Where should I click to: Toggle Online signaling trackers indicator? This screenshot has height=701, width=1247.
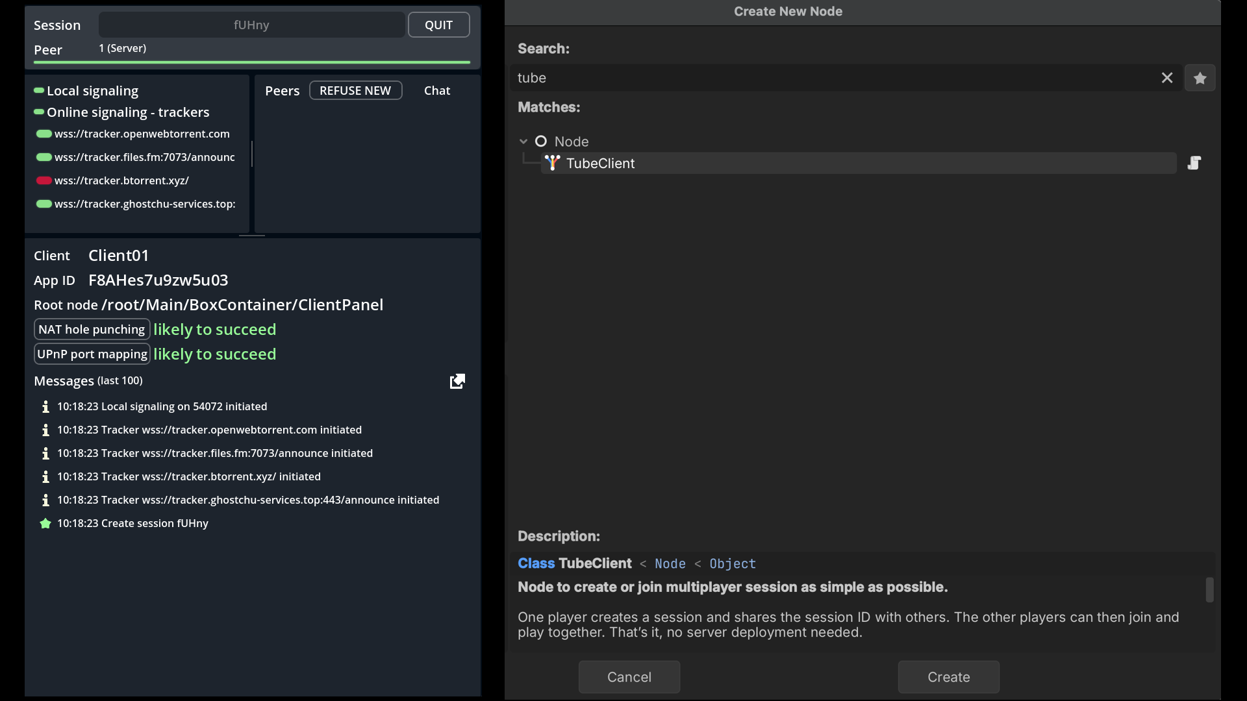pos(39,112)
